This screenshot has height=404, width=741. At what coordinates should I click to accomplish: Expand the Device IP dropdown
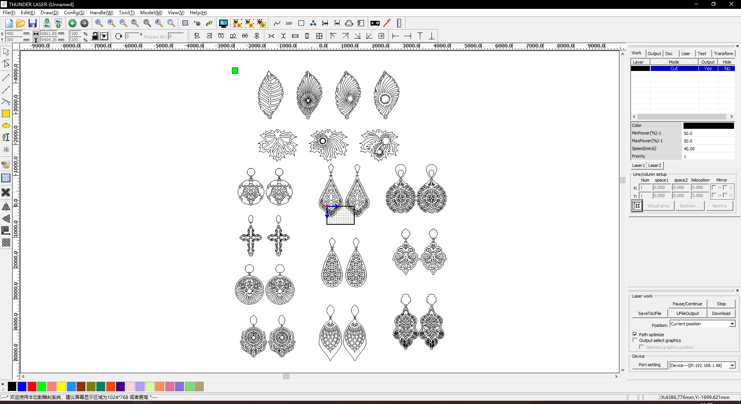pyautogui.click(x=732, y=365)
